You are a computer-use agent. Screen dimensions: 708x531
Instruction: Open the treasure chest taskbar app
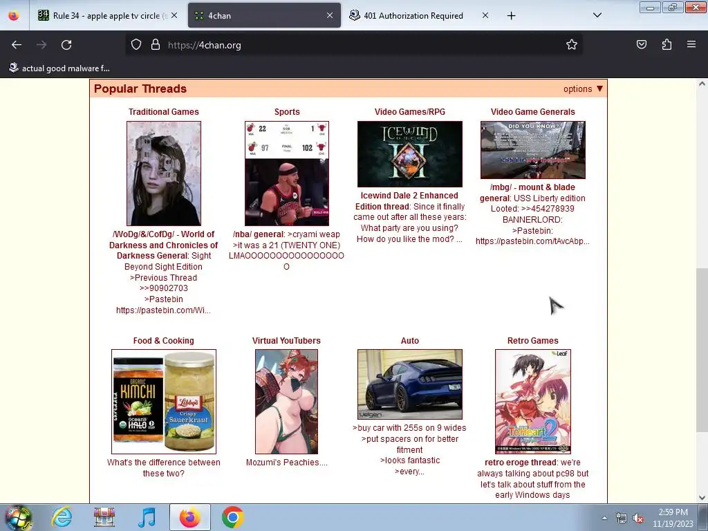pos(104,517)
